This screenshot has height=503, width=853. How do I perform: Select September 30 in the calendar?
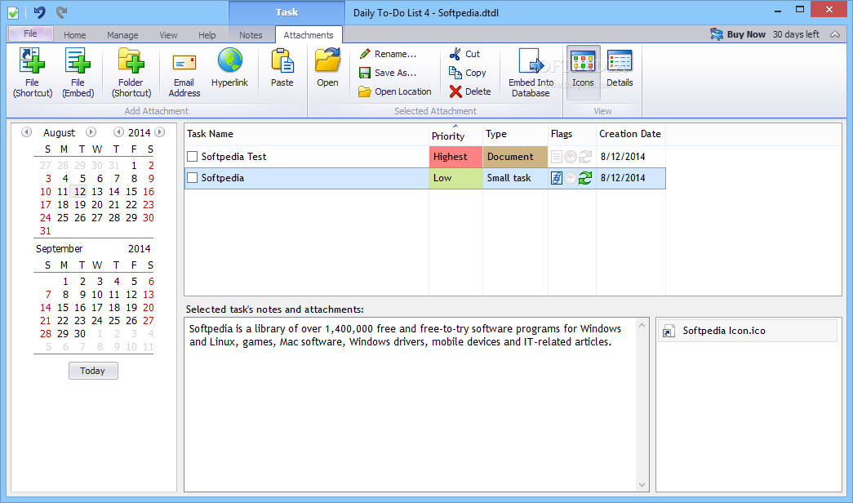tap(80, 334)
